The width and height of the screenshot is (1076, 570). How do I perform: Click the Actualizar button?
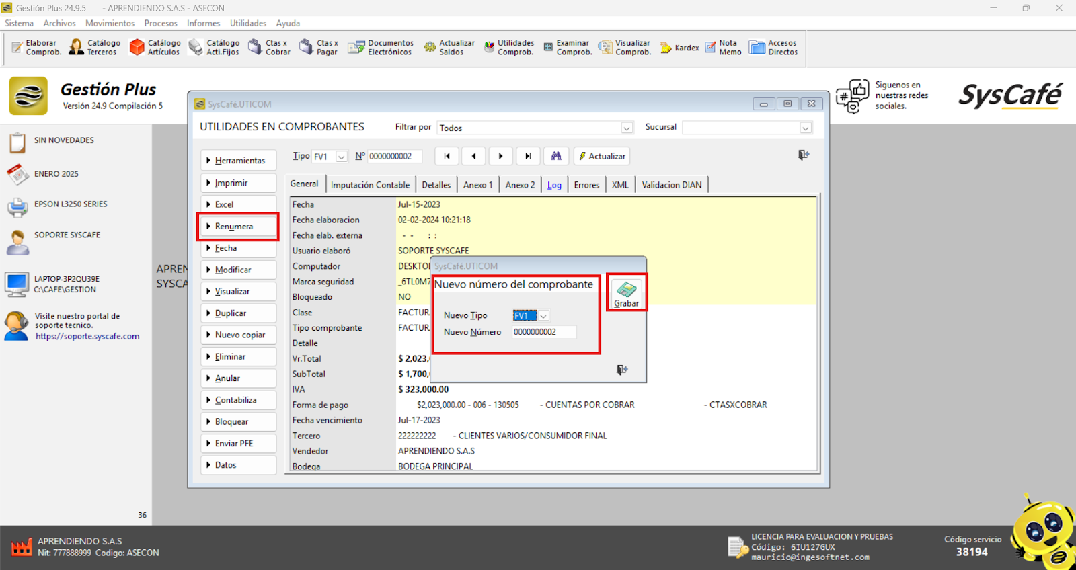pos(602,156)
